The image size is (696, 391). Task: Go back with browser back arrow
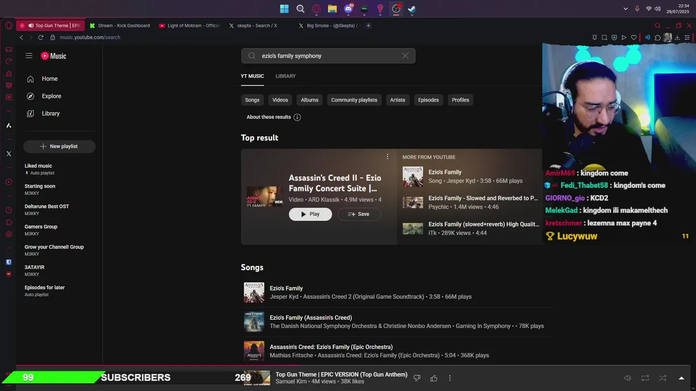click(x=21, y=37)
